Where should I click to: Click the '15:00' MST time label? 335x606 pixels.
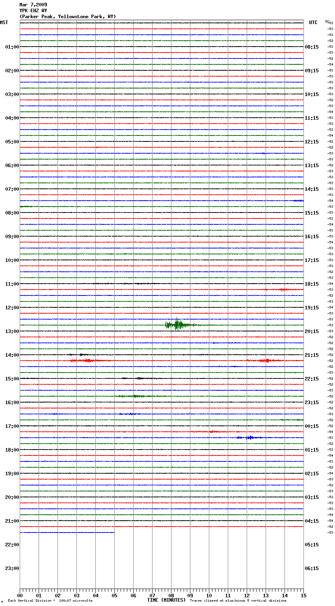pos(12,379)
